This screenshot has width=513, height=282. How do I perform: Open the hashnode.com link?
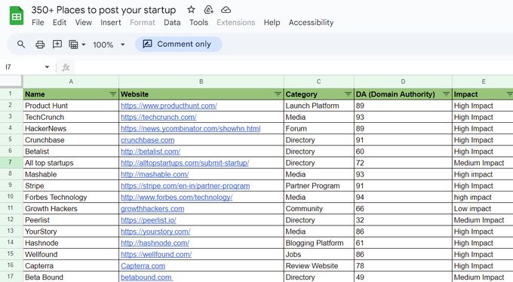[155, 243]
